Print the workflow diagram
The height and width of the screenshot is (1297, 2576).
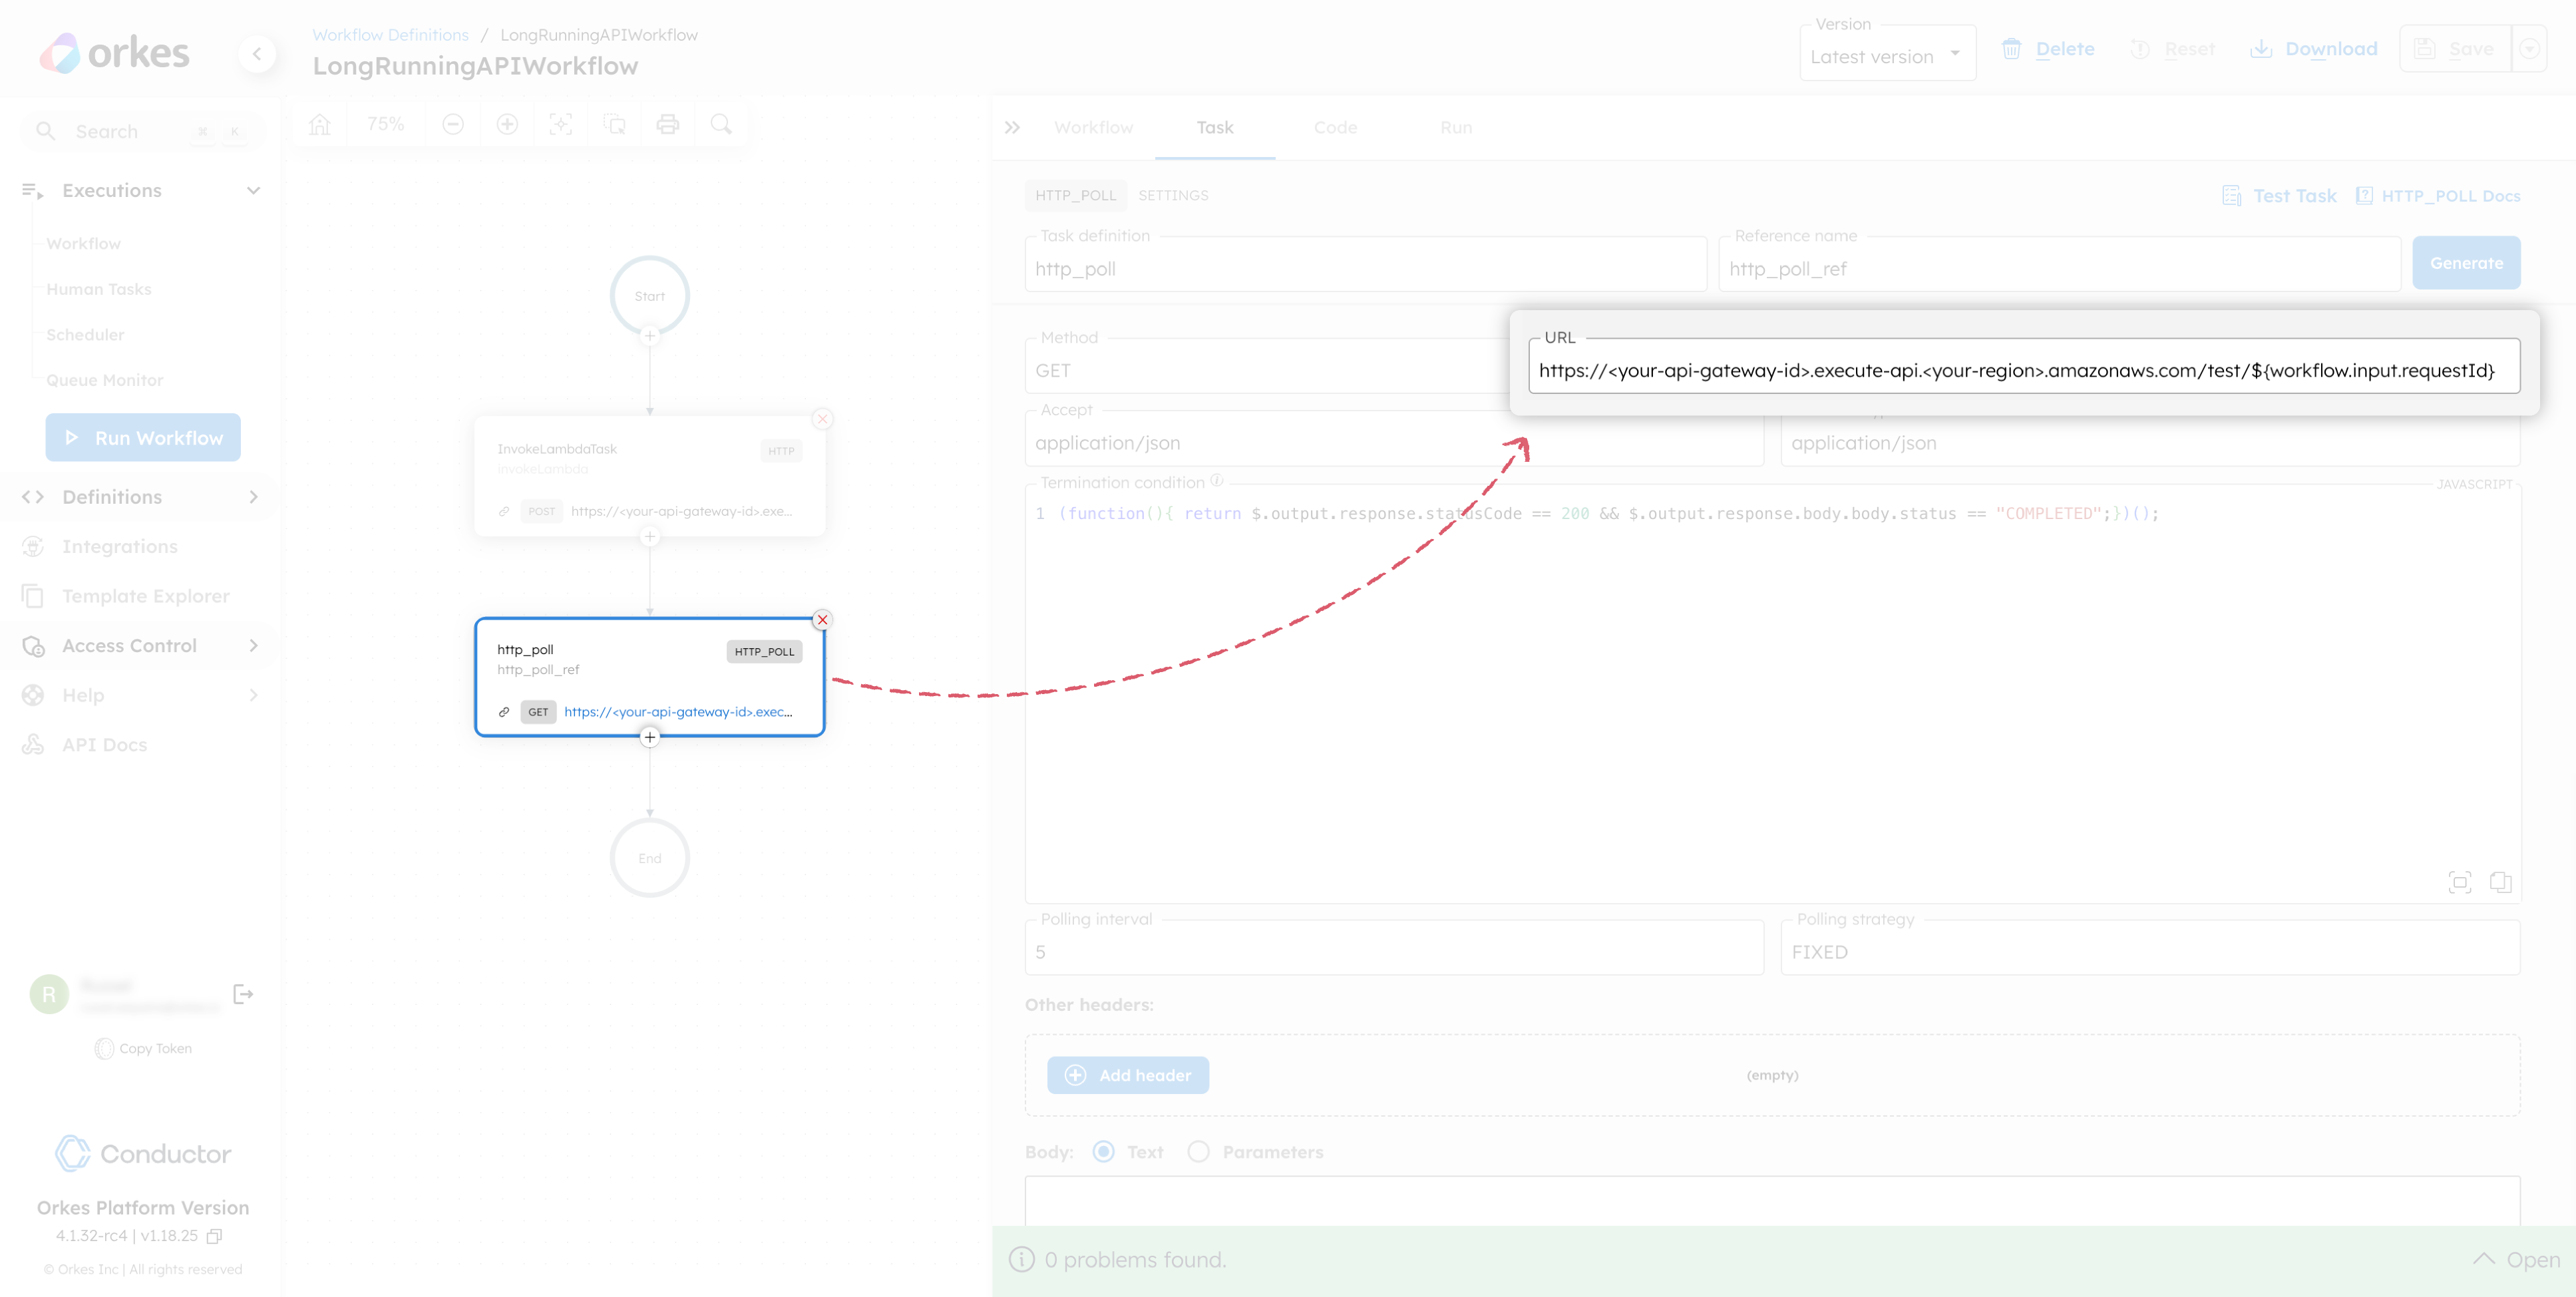coord(668,123)
